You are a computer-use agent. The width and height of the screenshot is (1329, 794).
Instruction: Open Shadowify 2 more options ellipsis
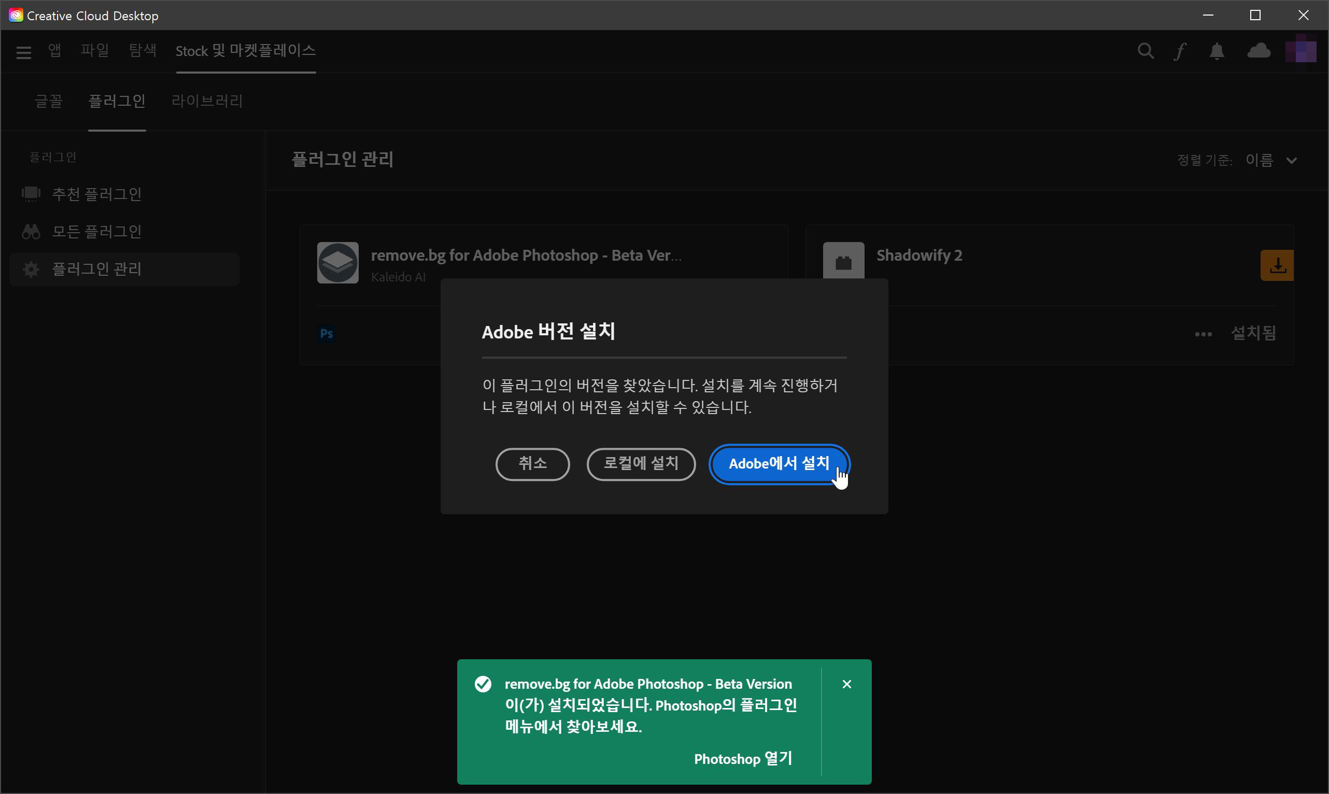[1203, 334]
